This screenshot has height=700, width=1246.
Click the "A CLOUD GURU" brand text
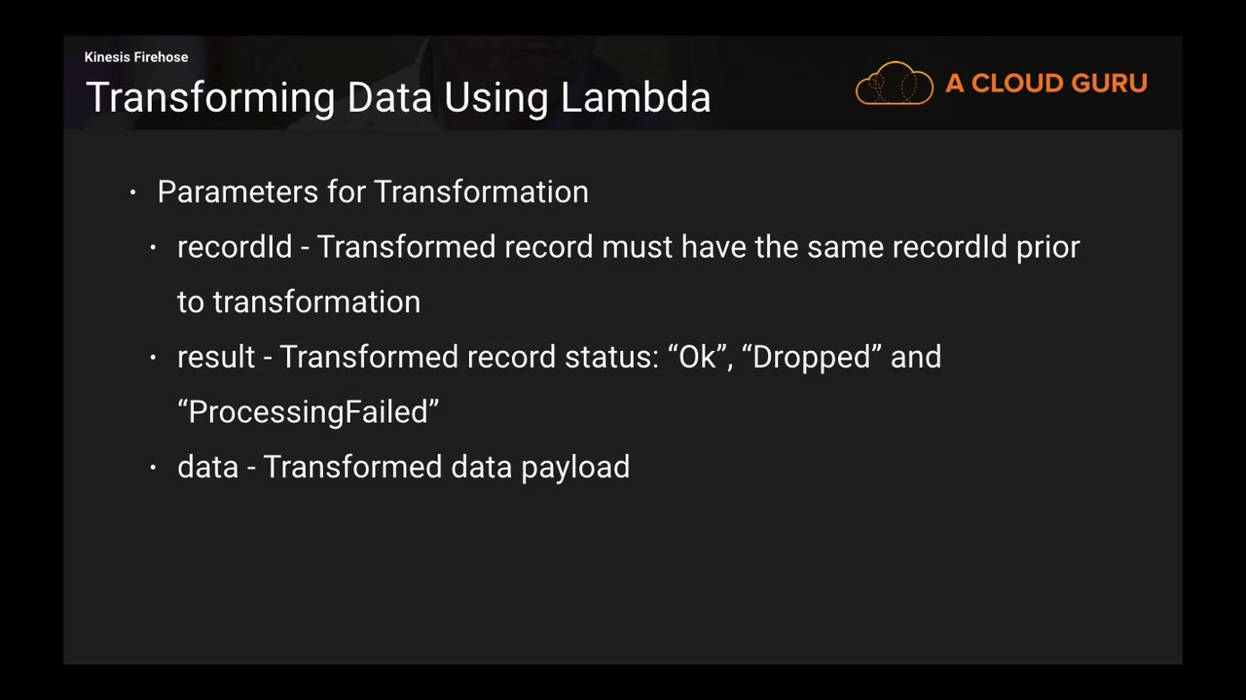1045,84
